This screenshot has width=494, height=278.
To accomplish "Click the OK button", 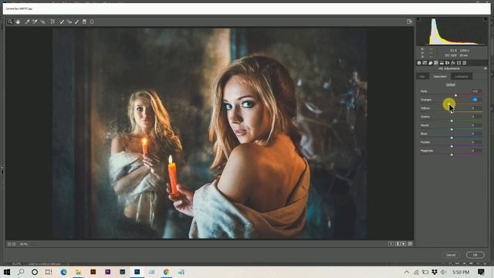I will 475,255.
